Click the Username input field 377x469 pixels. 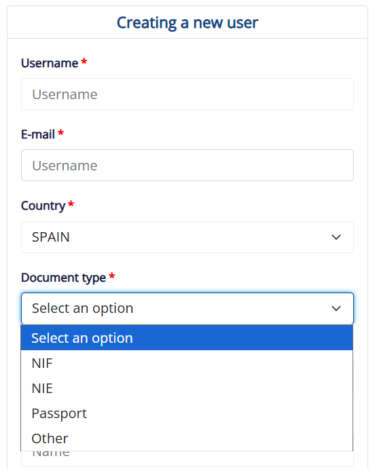(x=187, y=94)
